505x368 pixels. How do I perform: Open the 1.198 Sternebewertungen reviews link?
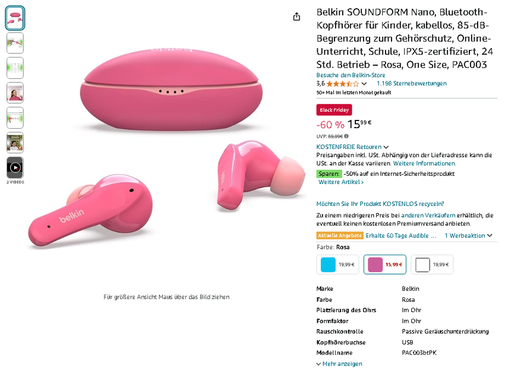click(x=411, y=84)
